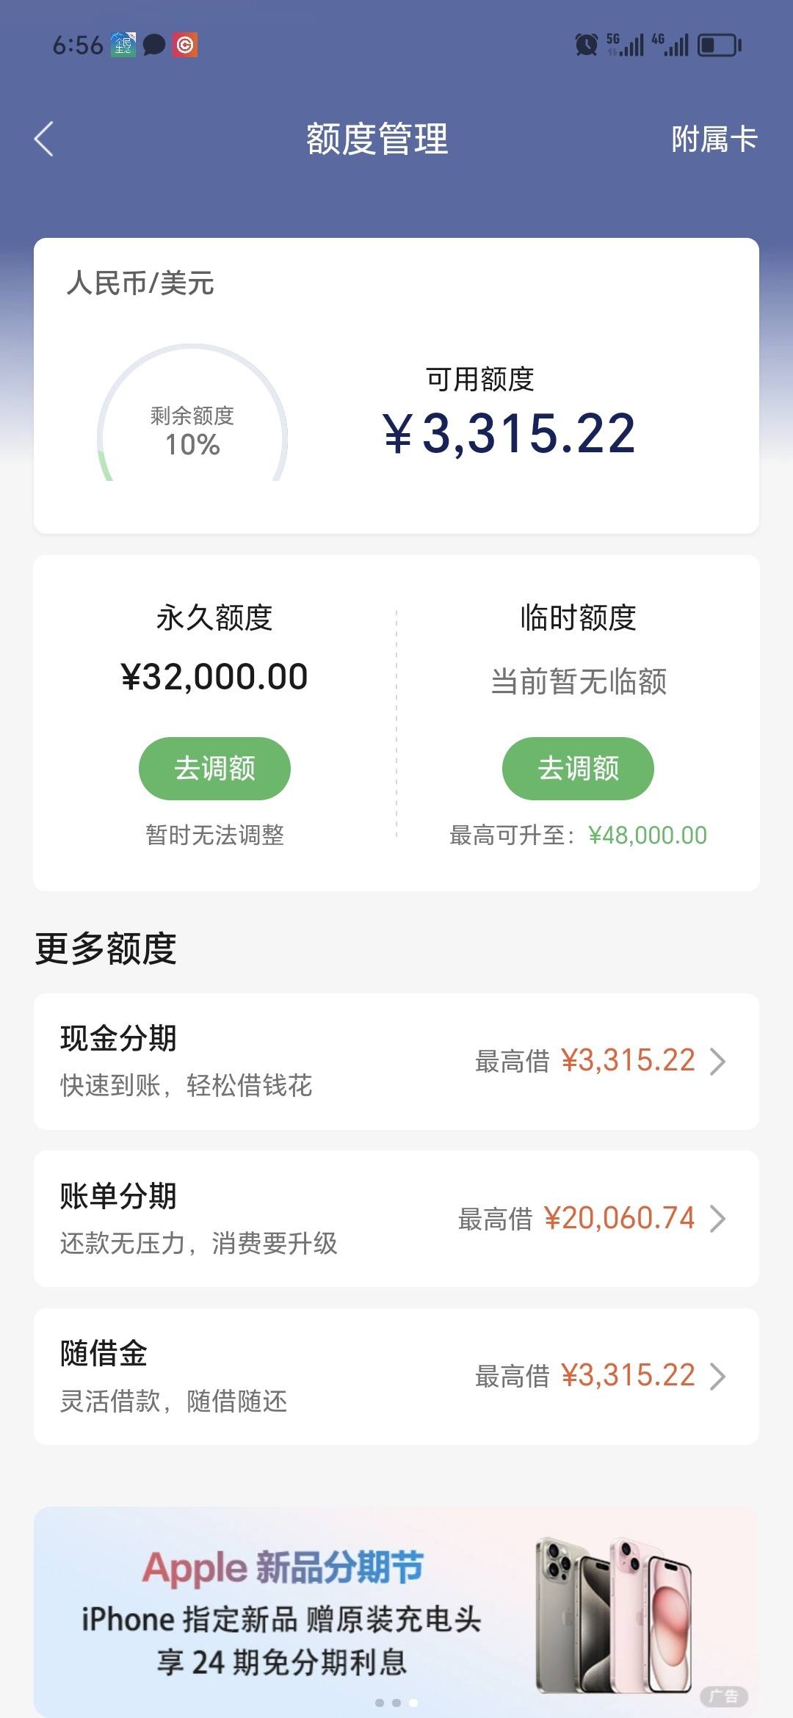Tap the chat bubble notification icon

point(153,45)
